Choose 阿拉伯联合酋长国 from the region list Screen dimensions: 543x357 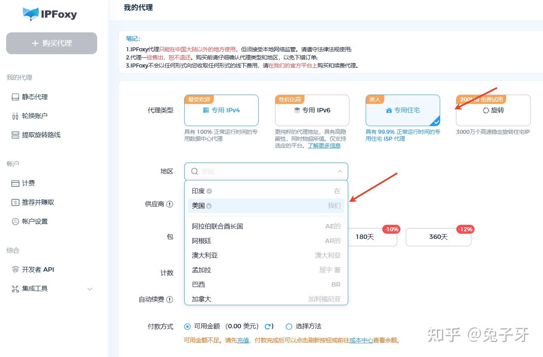pyautogui.click(x=266, y=226)
